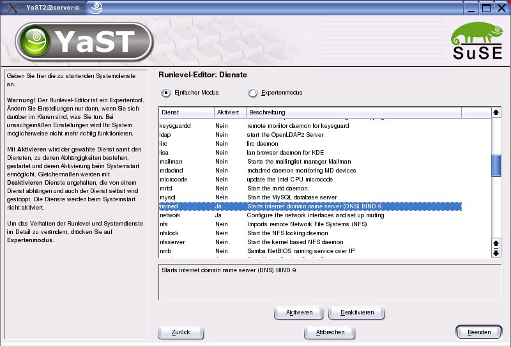Cancel with the Abbrechen button

[330, 332]
